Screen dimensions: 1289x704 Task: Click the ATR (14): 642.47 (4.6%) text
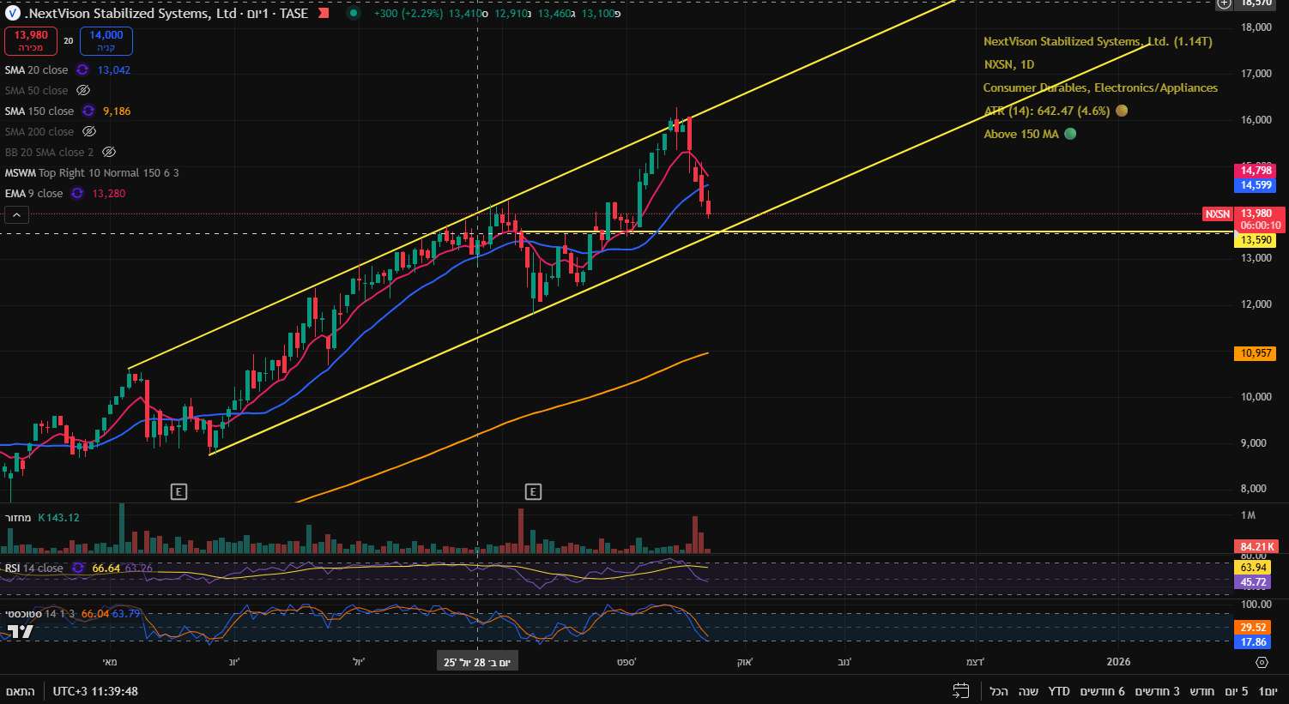[x=1047, y=111]
